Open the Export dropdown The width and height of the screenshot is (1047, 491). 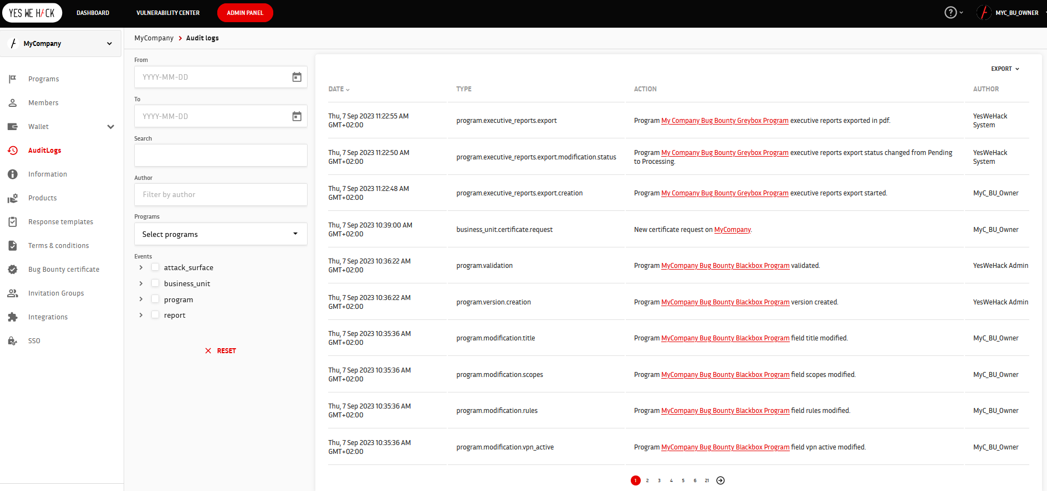click(x=1005, y=69)
